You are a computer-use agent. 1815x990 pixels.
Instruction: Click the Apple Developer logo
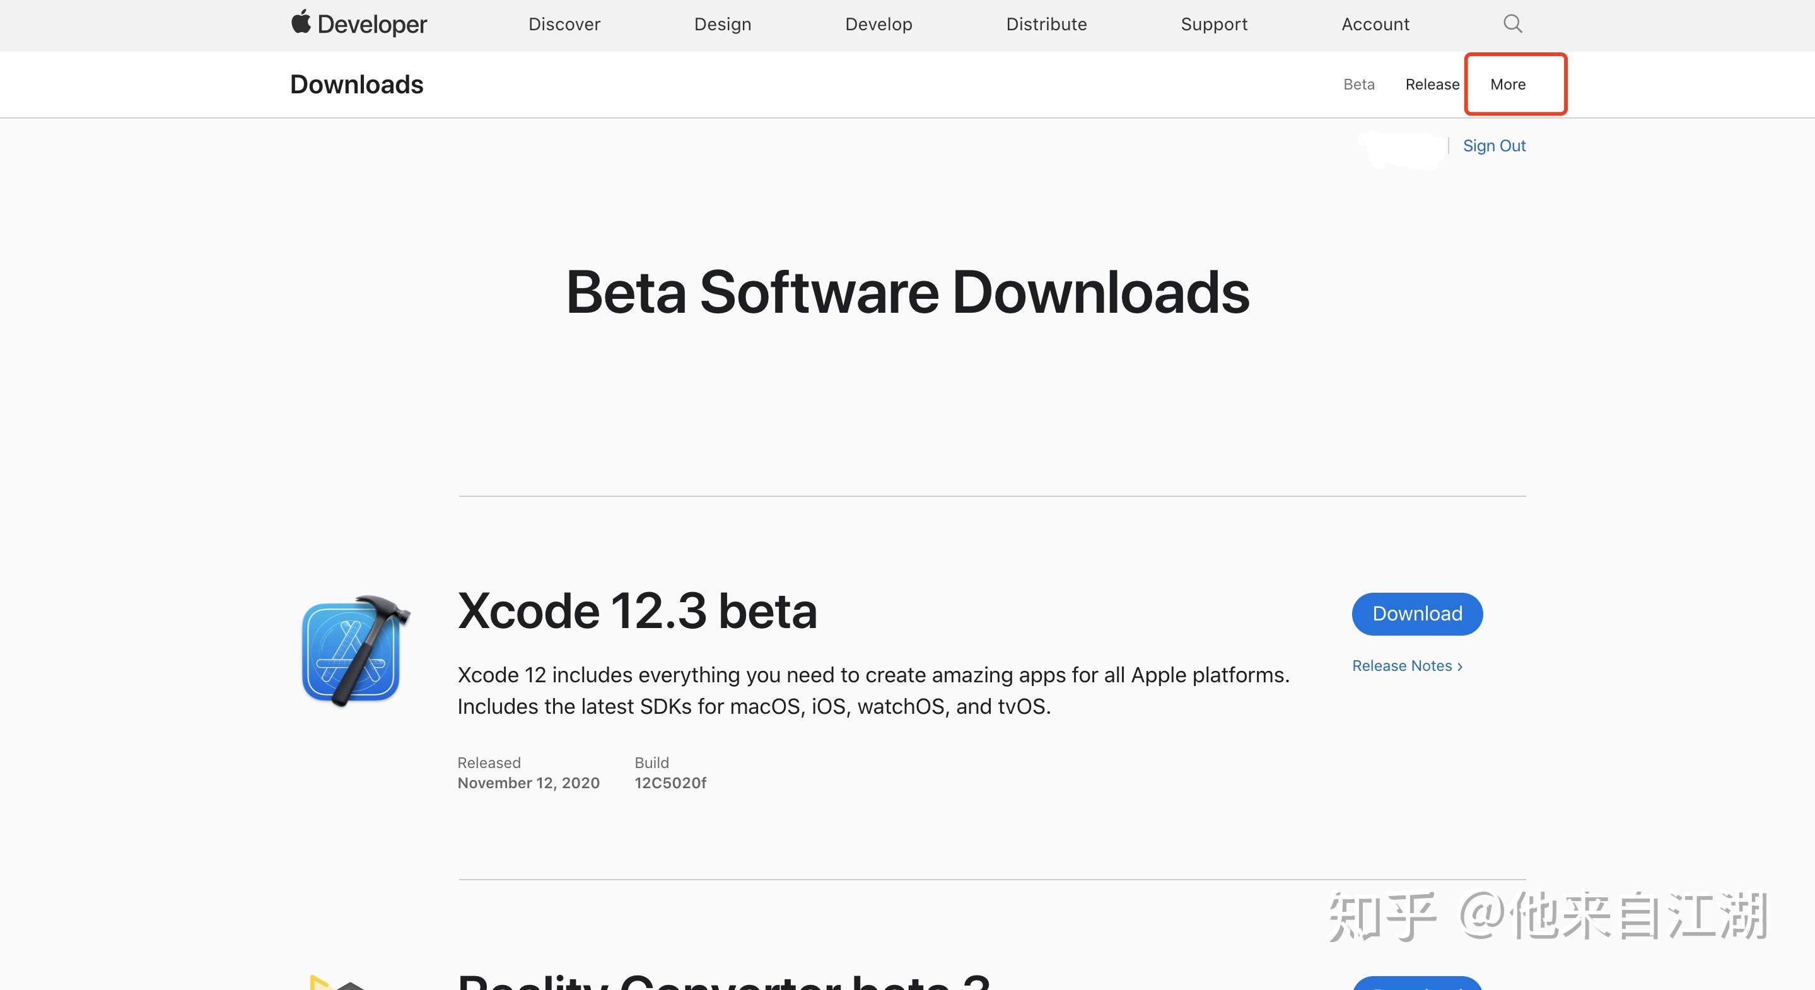(x=359, y=23)
